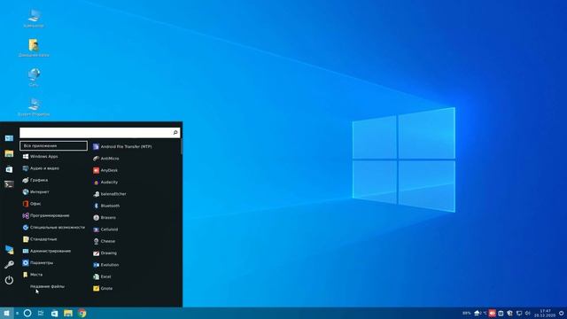Open the Computer desktop icon
The image size is (567, 319).
pyautogui.click(x=34, y=19)
